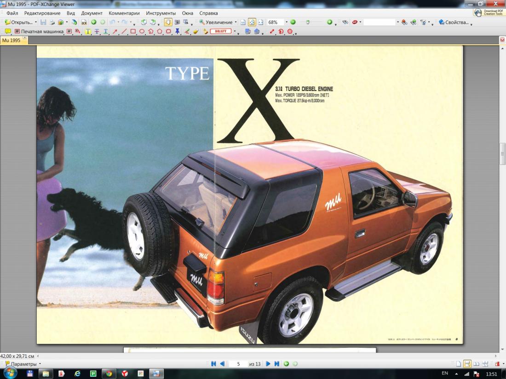Expand the search box dropdown arrow
506x379 pixels.
[x=398, y=22]
